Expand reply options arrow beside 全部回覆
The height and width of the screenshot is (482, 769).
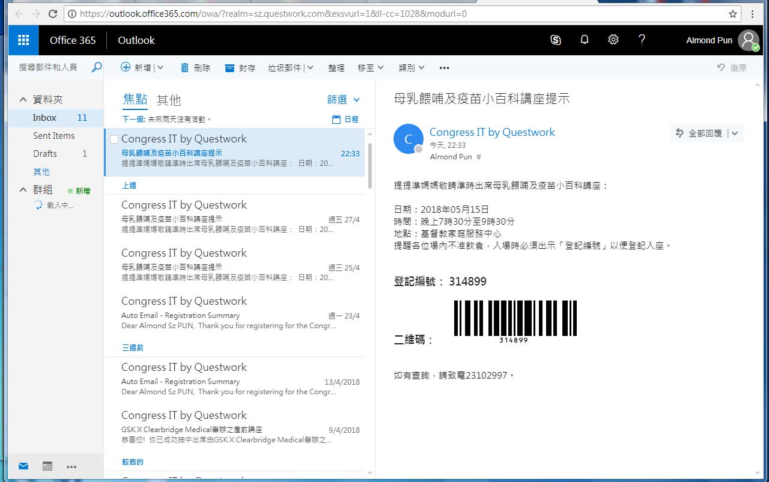pos(735,133)
